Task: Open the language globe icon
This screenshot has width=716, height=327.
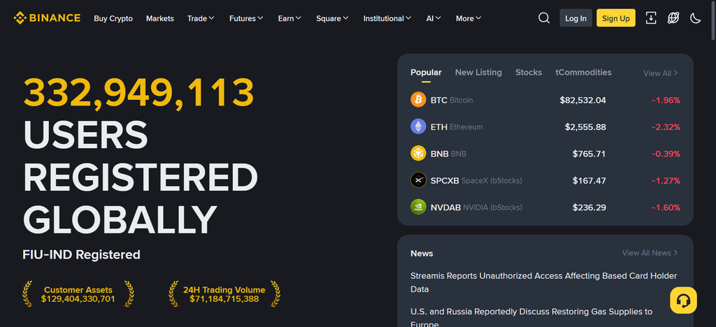Action: (x=673, y=18)
